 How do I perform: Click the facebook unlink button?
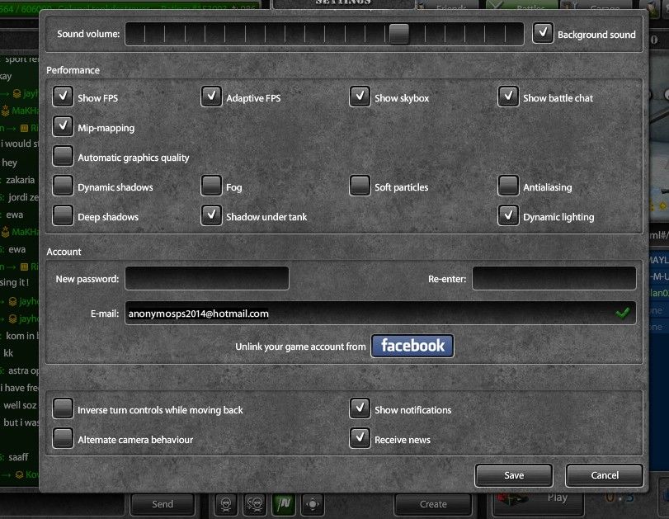[x=412, y=346]
